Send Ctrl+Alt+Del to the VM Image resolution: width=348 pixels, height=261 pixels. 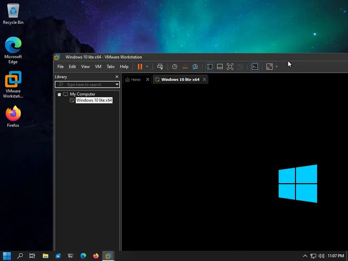[160, 67]
